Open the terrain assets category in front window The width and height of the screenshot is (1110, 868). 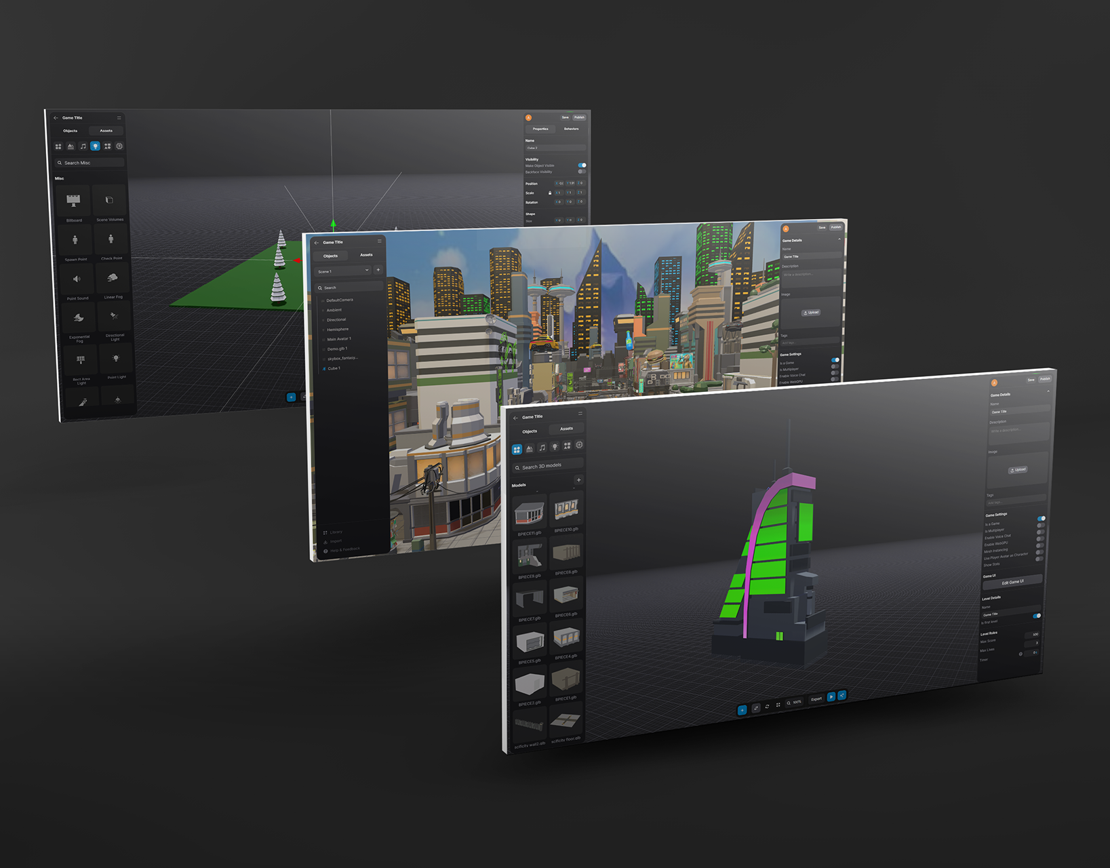(x=530, y=448)
